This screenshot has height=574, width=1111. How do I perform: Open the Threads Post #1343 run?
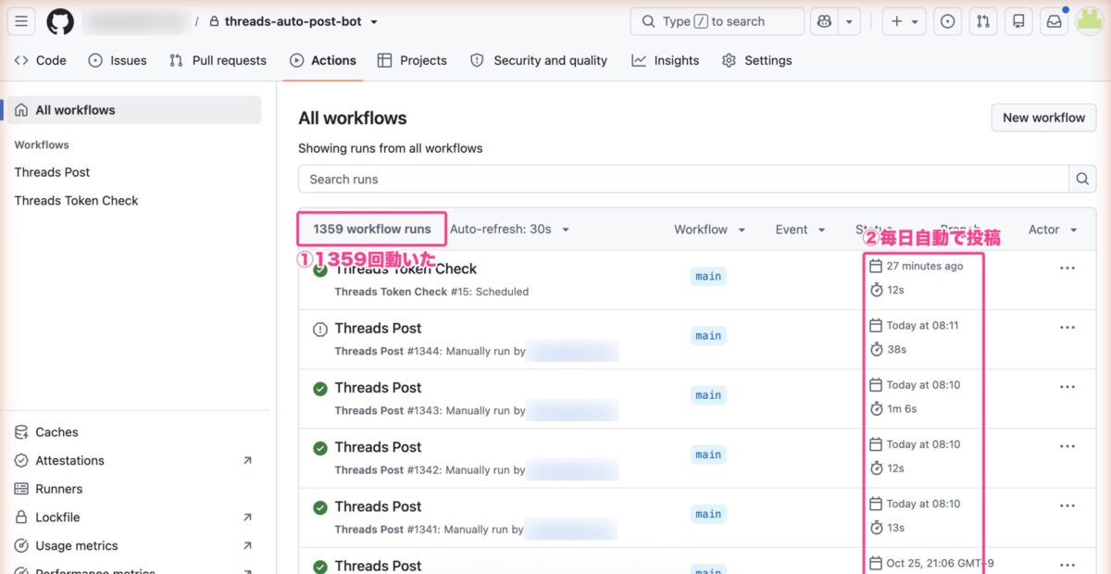tap(378, 387)
